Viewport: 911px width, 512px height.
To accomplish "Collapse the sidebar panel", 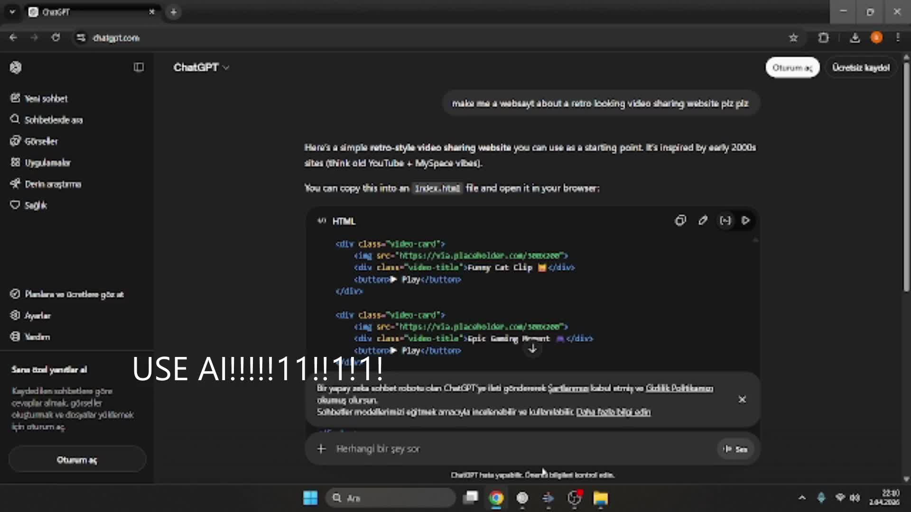I will click(139, 67).
